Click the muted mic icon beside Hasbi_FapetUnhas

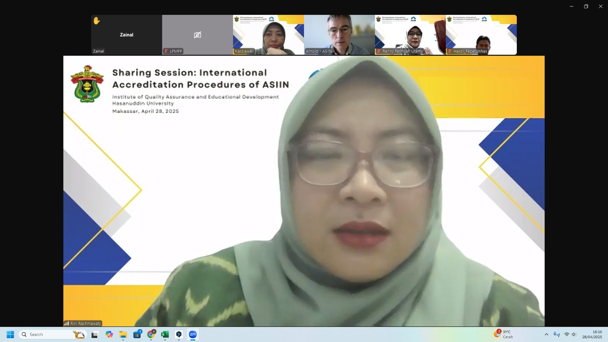point(450,51)
